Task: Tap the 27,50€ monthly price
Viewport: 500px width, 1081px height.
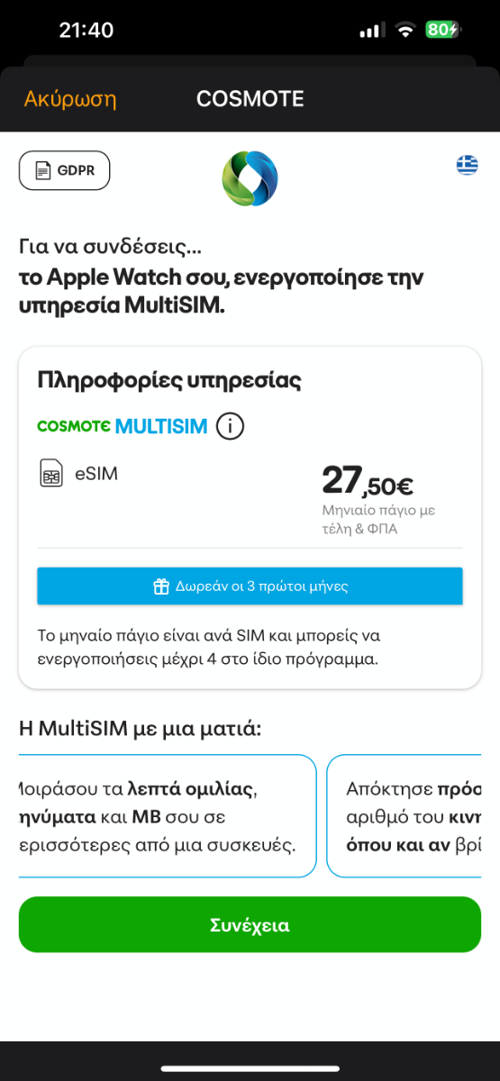Action: coord(368,481)
